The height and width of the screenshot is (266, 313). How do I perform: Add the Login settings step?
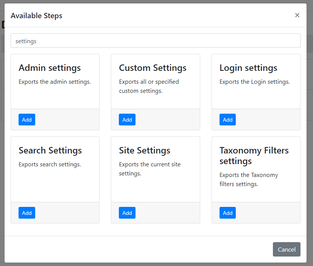pyautogui.click(x=227, y=119)
